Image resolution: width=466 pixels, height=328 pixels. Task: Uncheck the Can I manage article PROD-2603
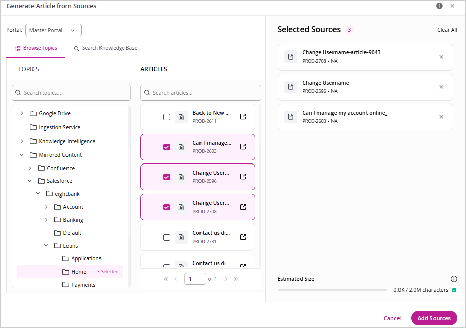[167, 147]
